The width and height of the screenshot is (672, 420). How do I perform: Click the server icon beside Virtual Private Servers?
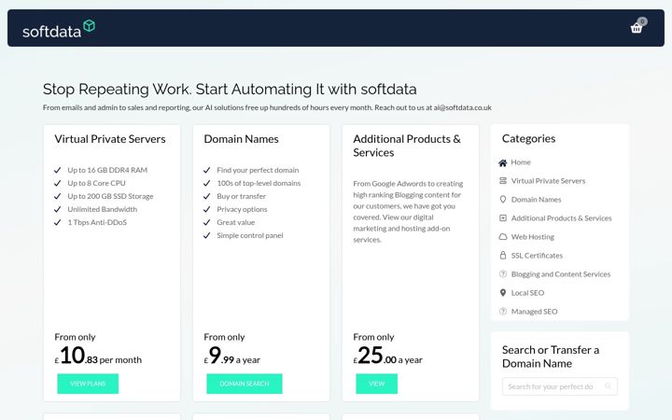click(503, 181)
